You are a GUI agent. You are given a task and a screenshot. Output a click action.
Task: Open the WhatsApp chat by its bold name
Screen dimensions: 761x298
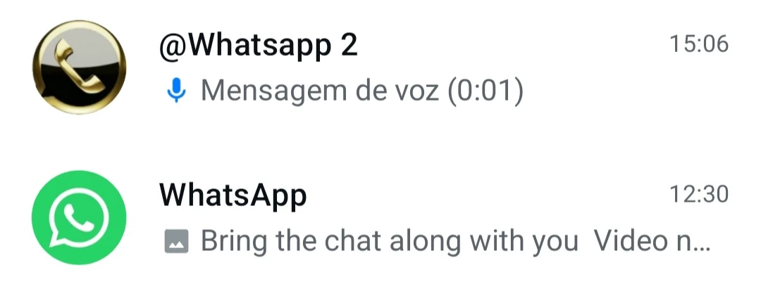[233, 196]
